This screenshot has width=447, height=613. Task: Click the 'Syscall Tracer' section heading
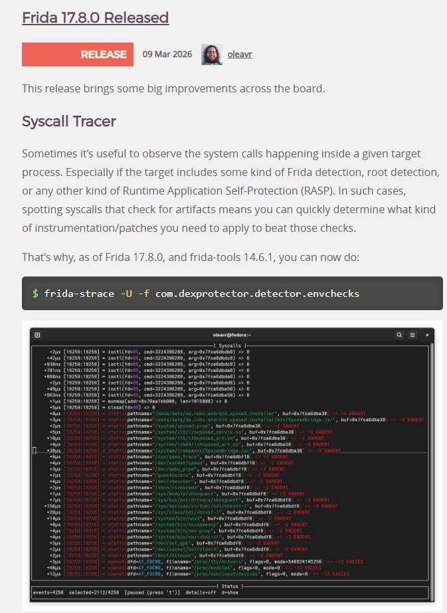69,121
